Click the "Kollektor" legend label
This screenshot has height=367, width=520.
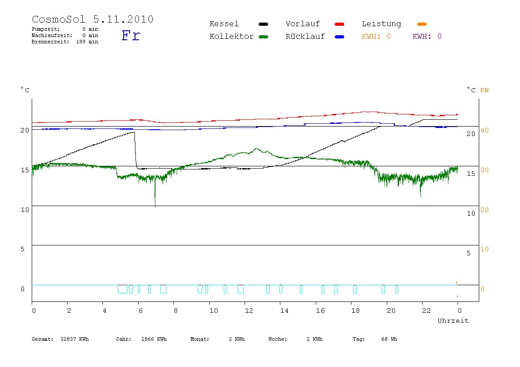(x=231, y=37)
